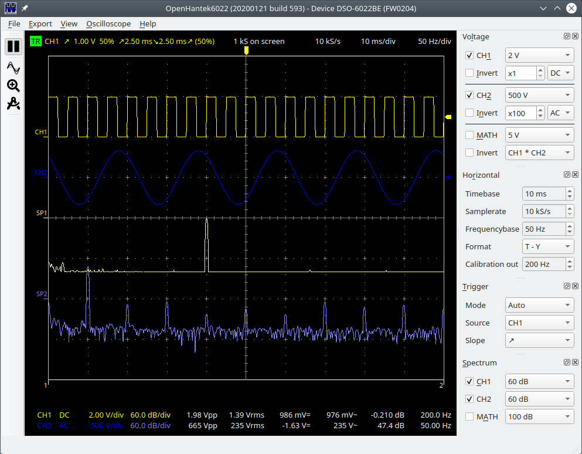582x454 pixels.
Task: Float the Voltage dock panel
Action: click(567, 36)
